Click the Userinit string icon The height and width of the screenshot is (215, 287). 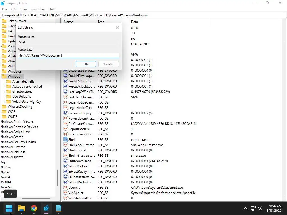pos(65,187)
